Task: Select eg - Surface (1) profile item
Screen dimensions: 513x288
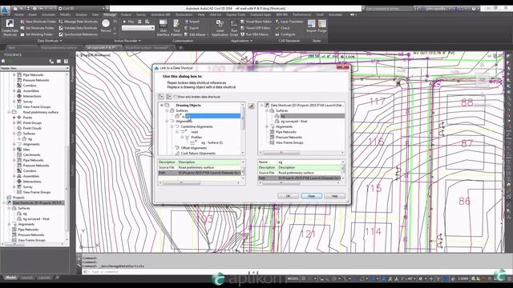Action: coord(212,142)
